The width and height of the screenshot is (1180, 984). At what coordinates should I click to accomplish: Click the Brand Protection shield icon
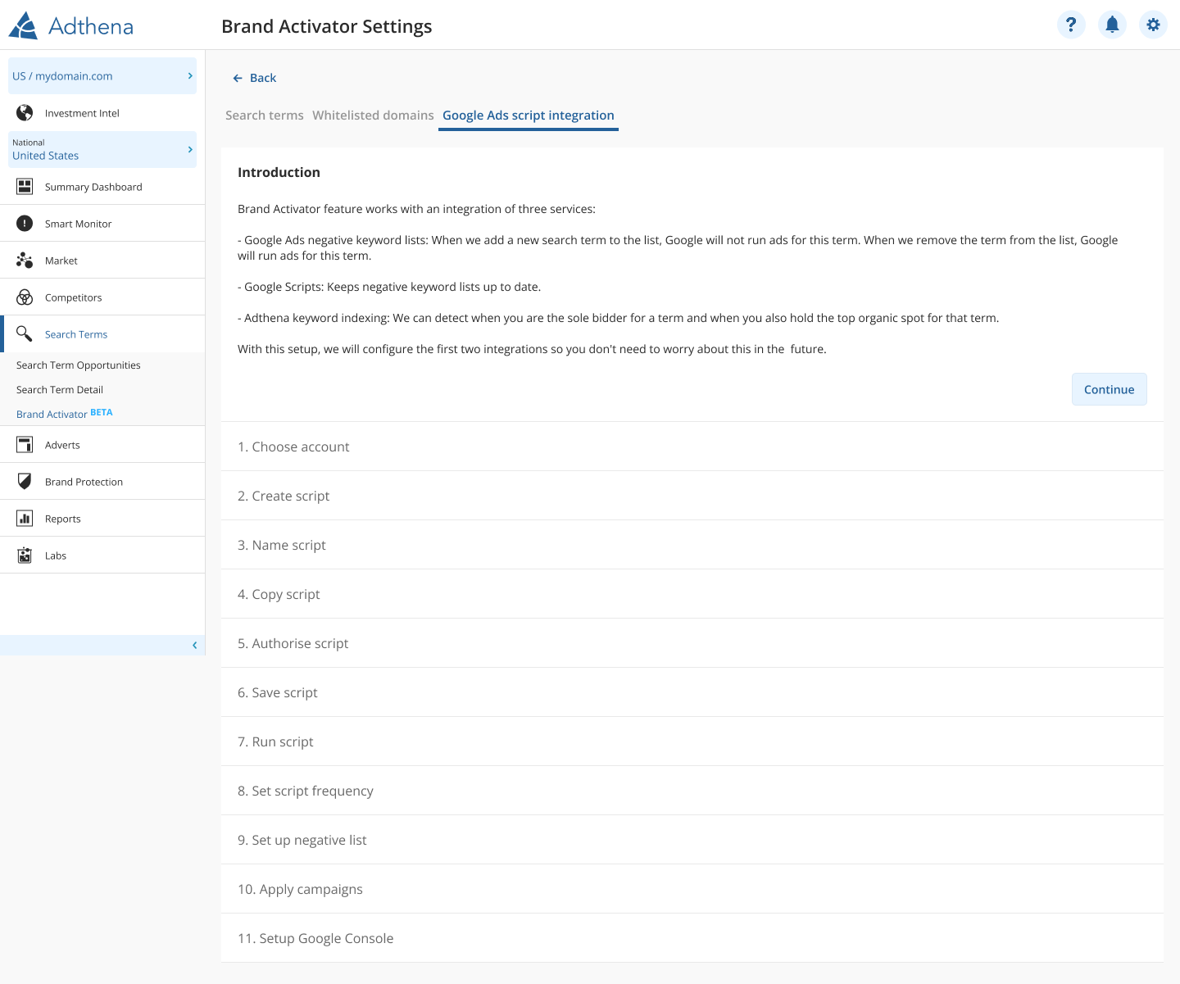click(x=25, y=482)
